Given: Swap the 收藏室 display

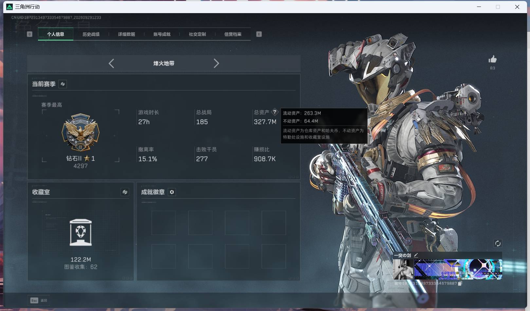Looking at the screenshot, I should (125, 192).
